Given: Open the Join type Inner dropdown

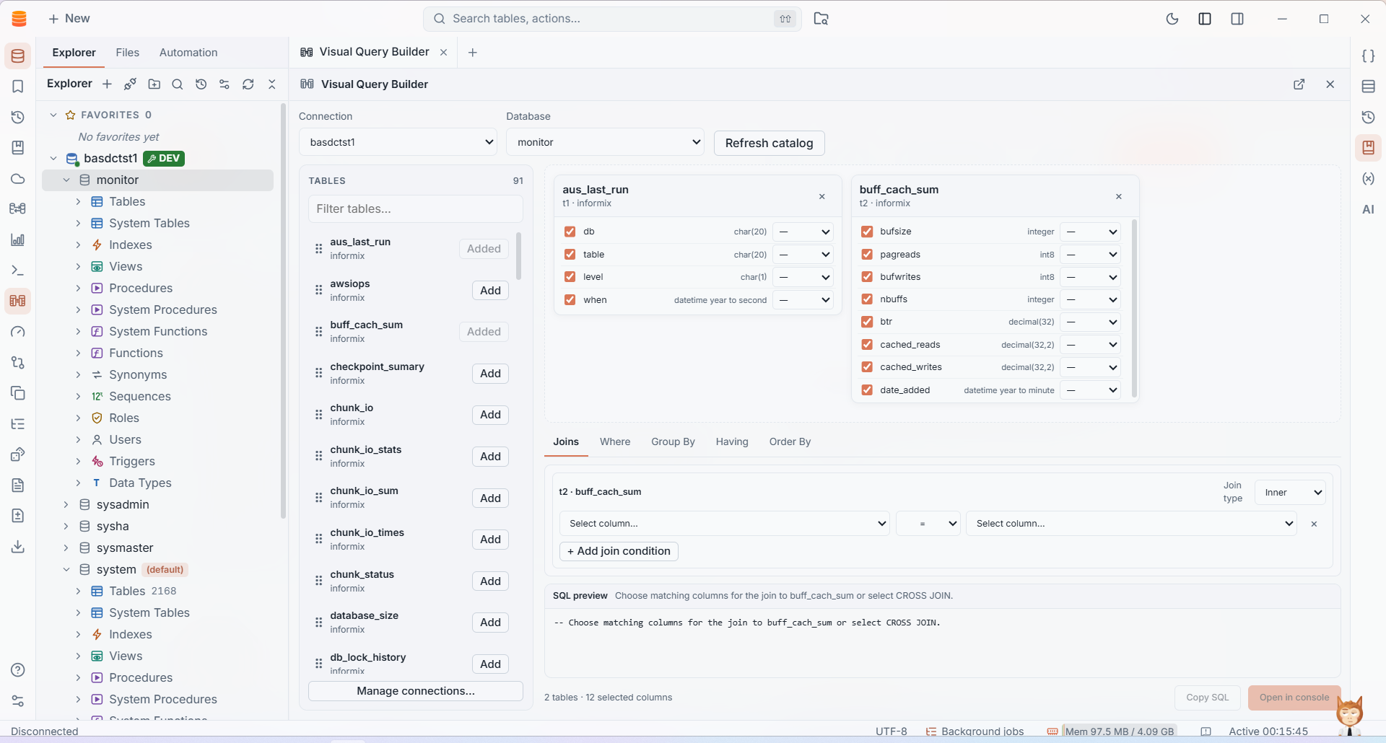Looking at the screenshot, I should tap(1290, 492).
